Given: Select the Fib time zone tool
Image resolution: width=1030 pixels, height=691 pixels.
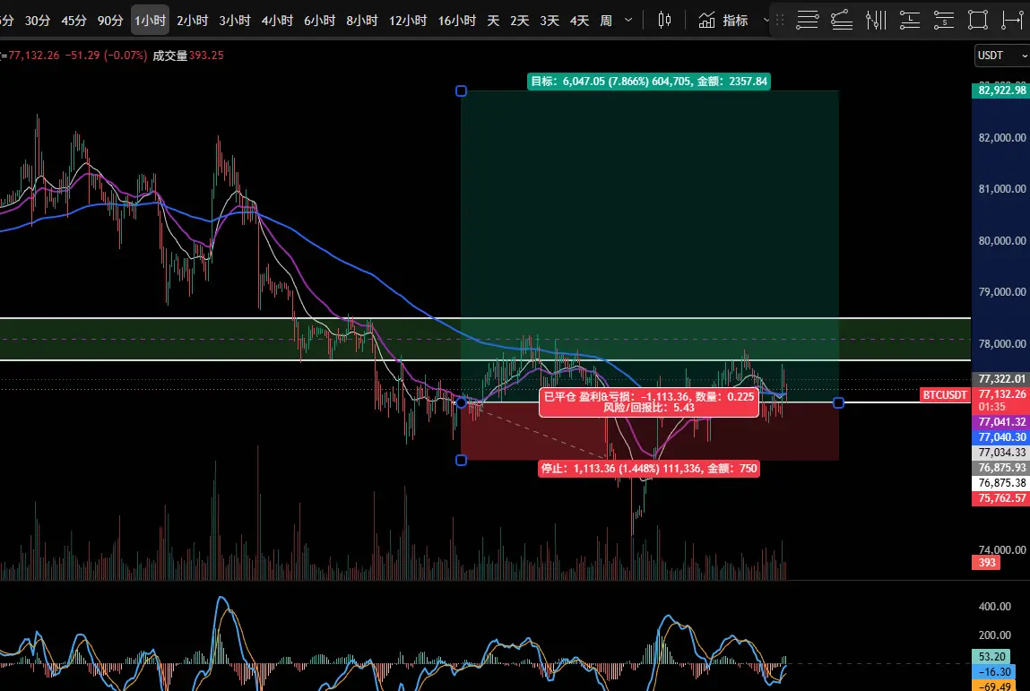Looking at the screenshot, I should (x=876, y=21).
